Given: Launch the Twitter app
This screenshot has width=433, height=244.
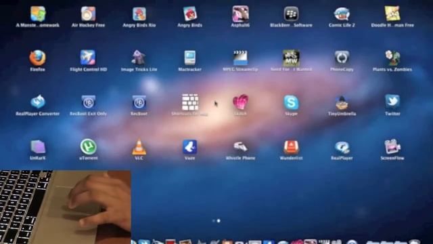Looking at the screenshot, I should [x=392, y=102].
